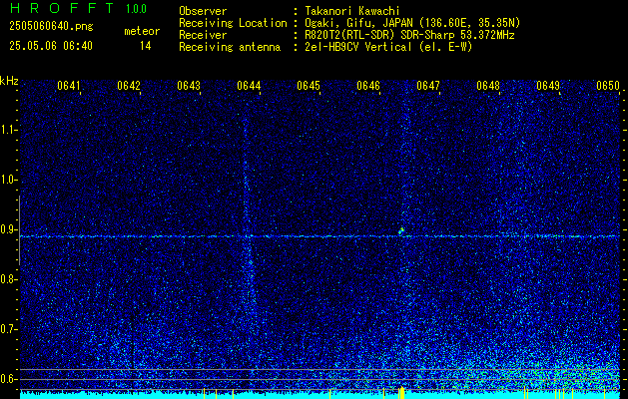Click the 0645 time marker
628x399 pixels.
click(x=309, y=86)
